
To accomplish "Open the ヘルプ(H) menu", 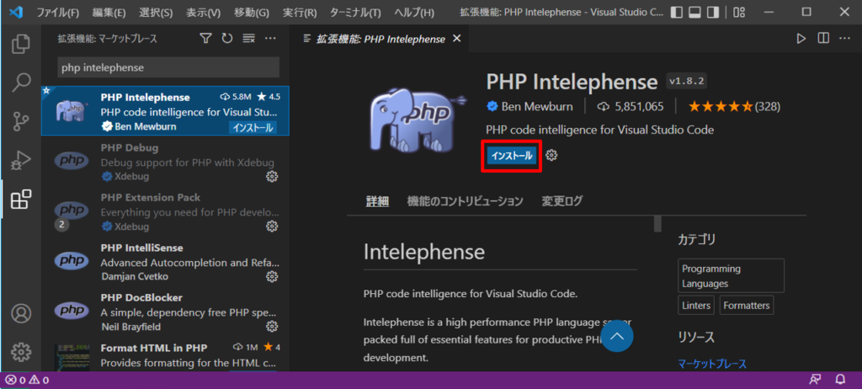I will tap(414, 12).
